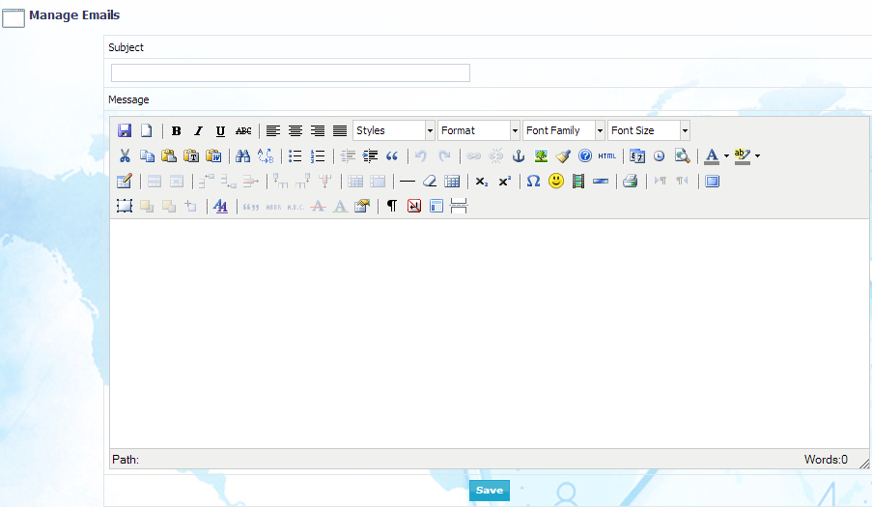
Task: Toggle italic formatting
Action: [x=198, y=130]
